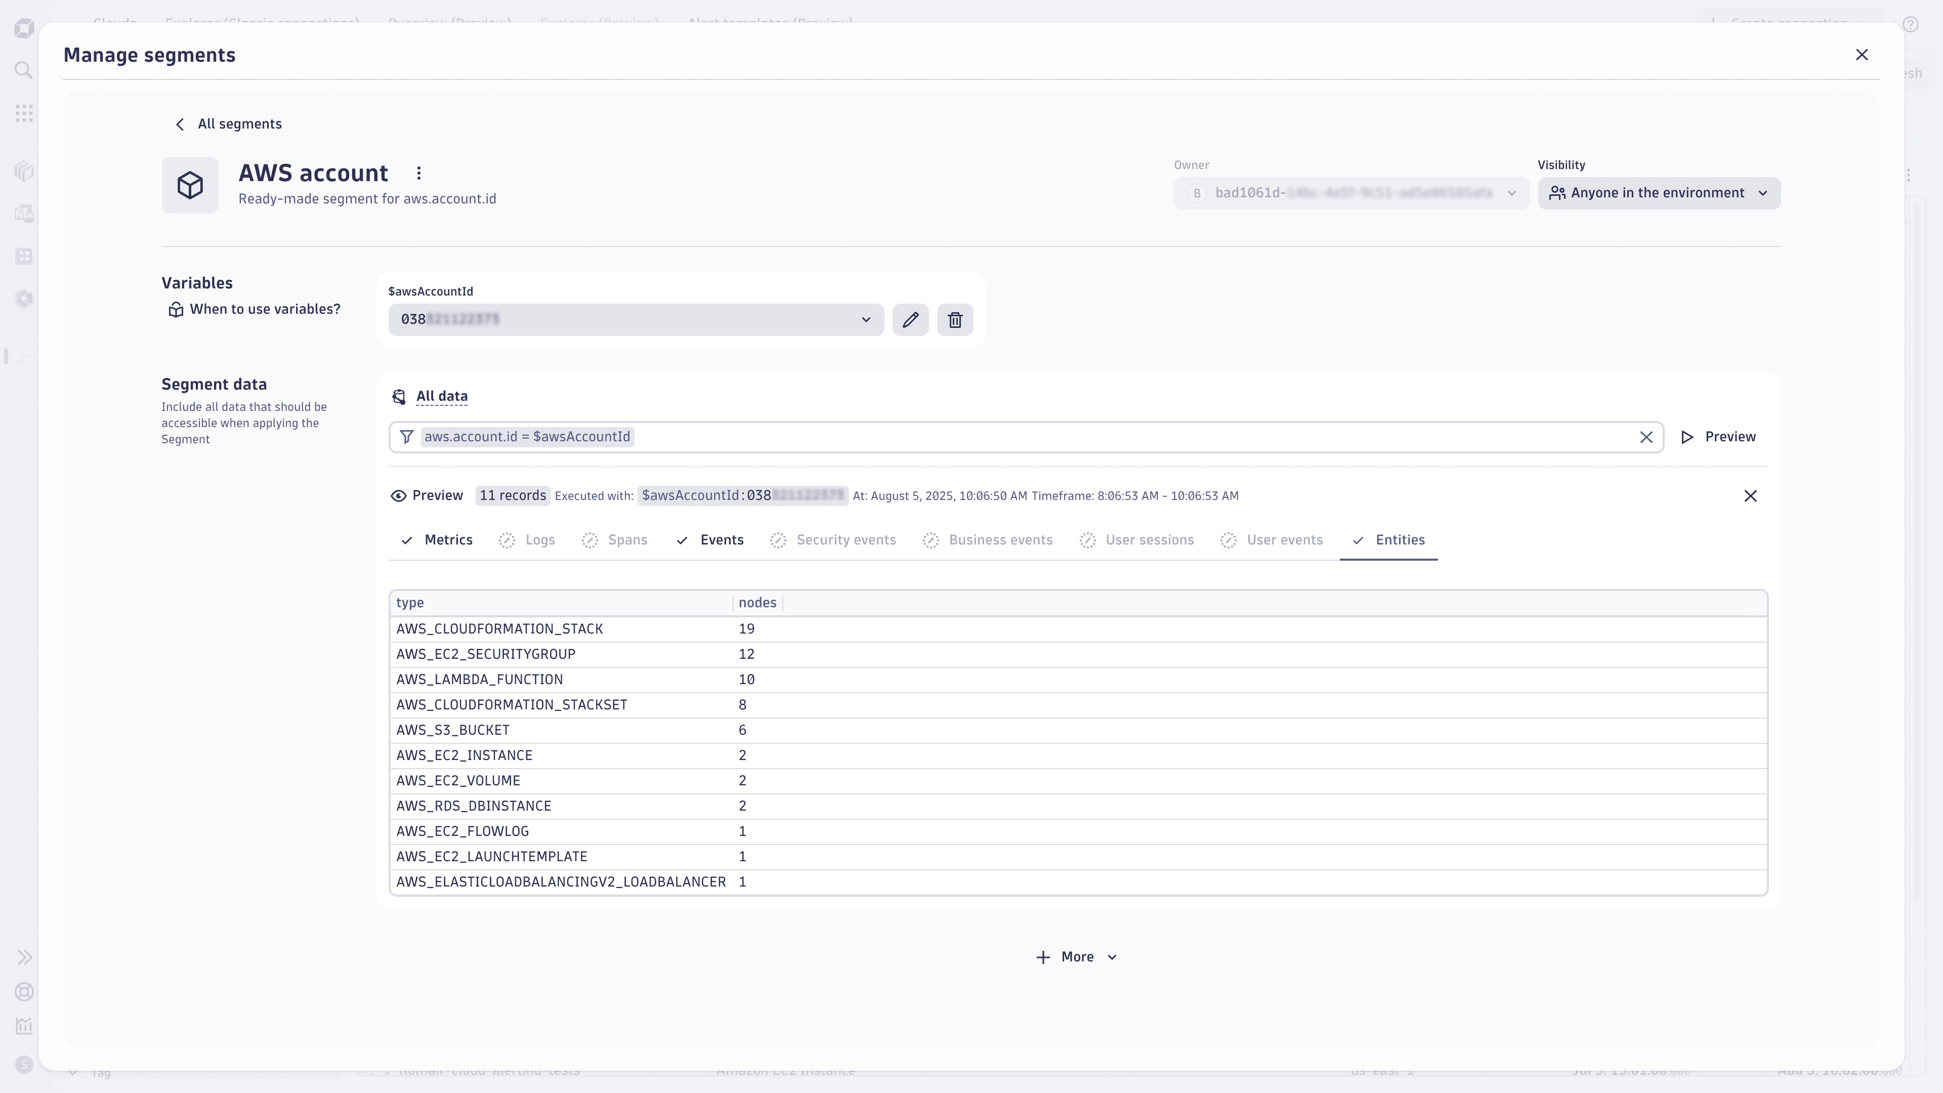Expand the left sidebar with double chevron

(24, 958)
